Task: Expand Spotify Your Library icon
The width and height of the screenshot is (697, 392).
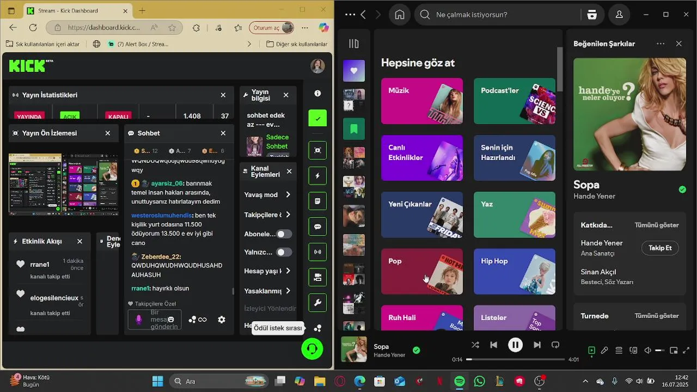Action: click(354, 44)
